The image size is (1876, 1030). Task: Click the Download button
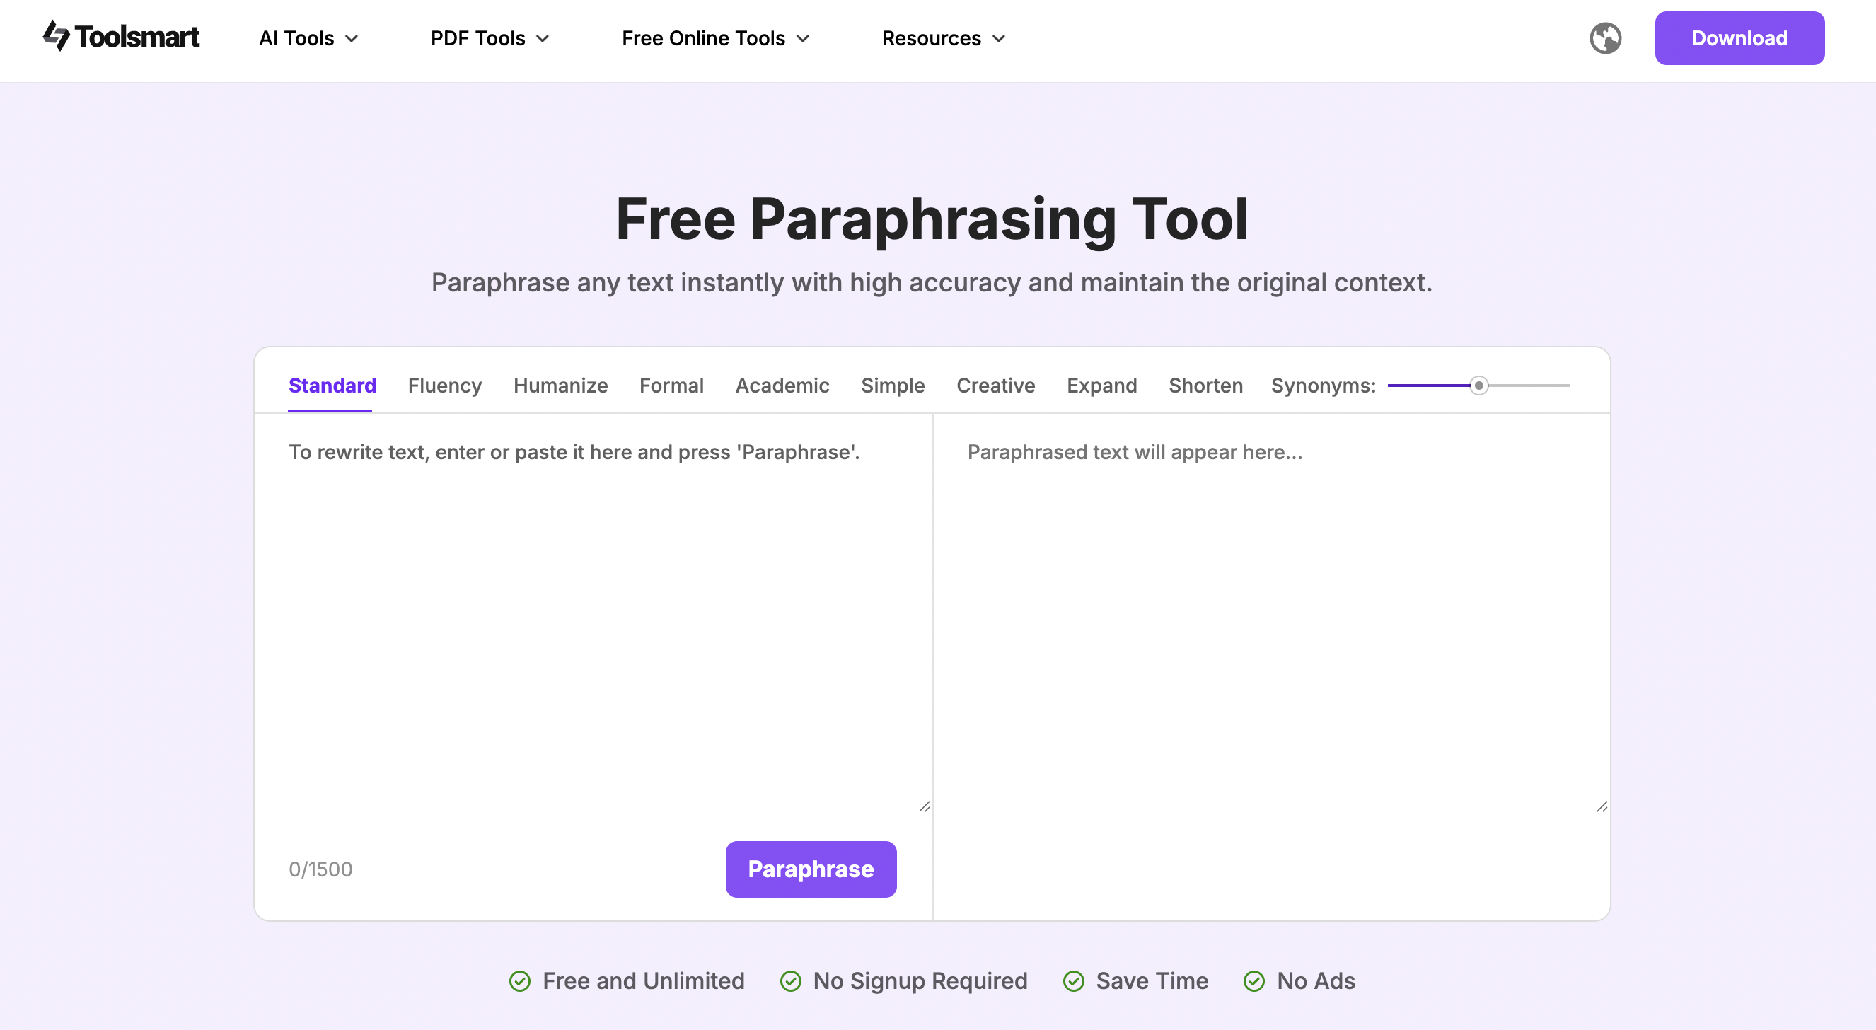point(1739,38)
